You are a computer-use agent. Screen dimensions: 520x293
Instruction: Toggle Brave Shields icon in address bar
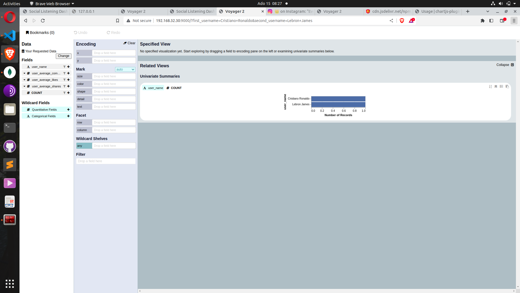(x=402, y=21)
